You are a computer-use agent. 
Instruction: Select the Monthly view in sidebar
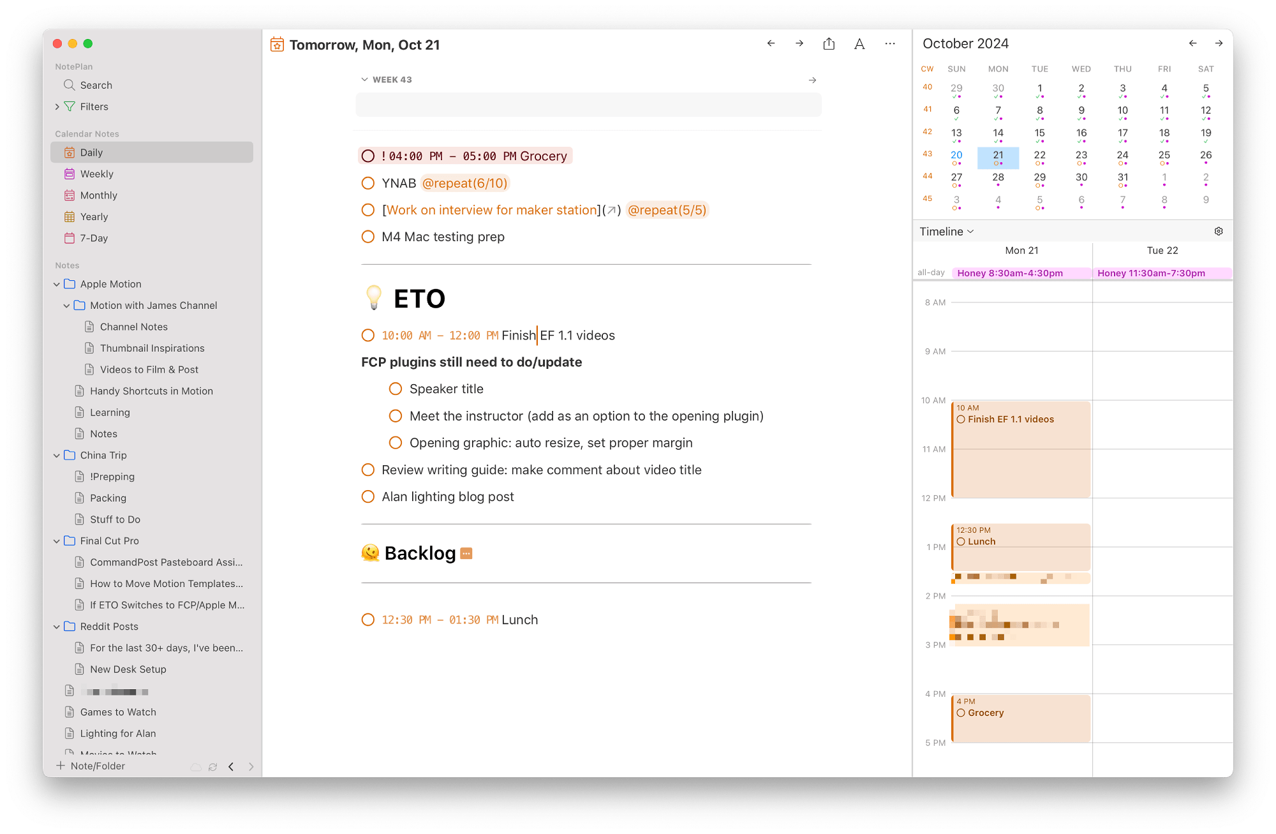point(101,195)
